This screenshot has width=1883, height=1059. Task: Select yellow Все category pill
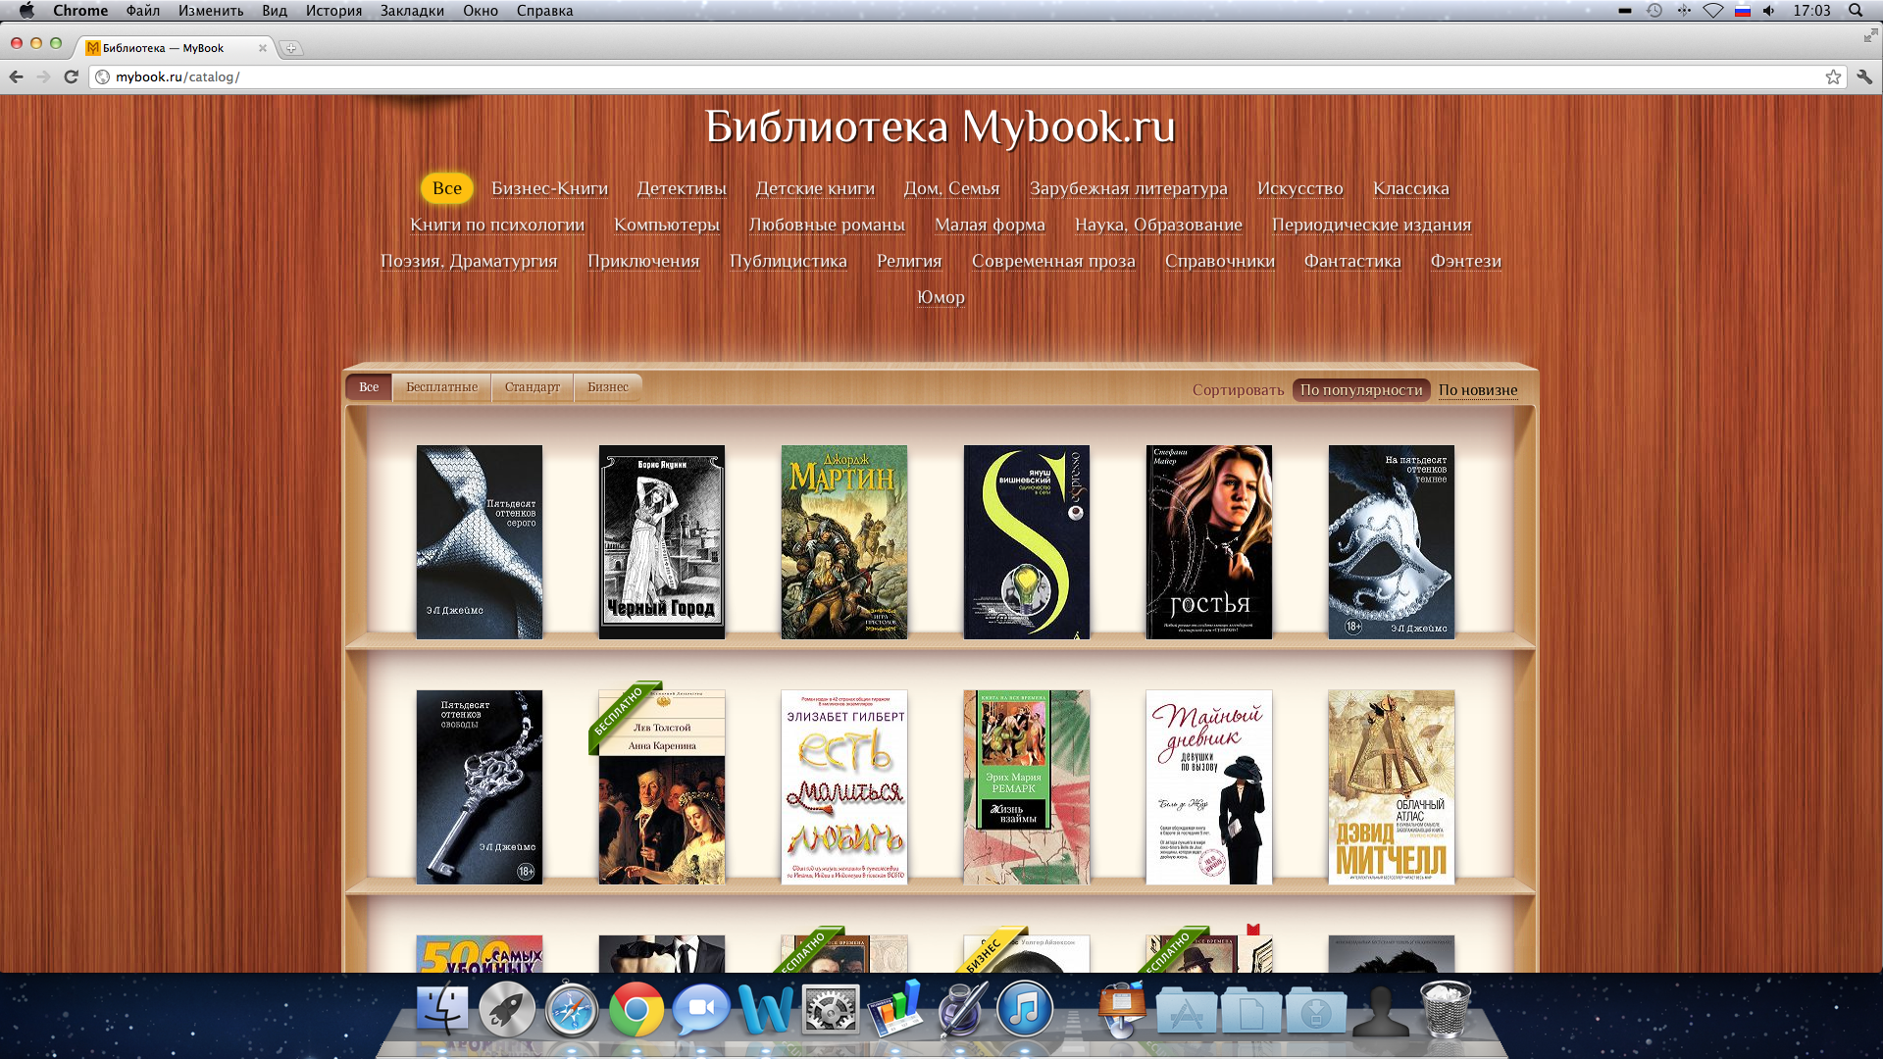click(447, 188)
